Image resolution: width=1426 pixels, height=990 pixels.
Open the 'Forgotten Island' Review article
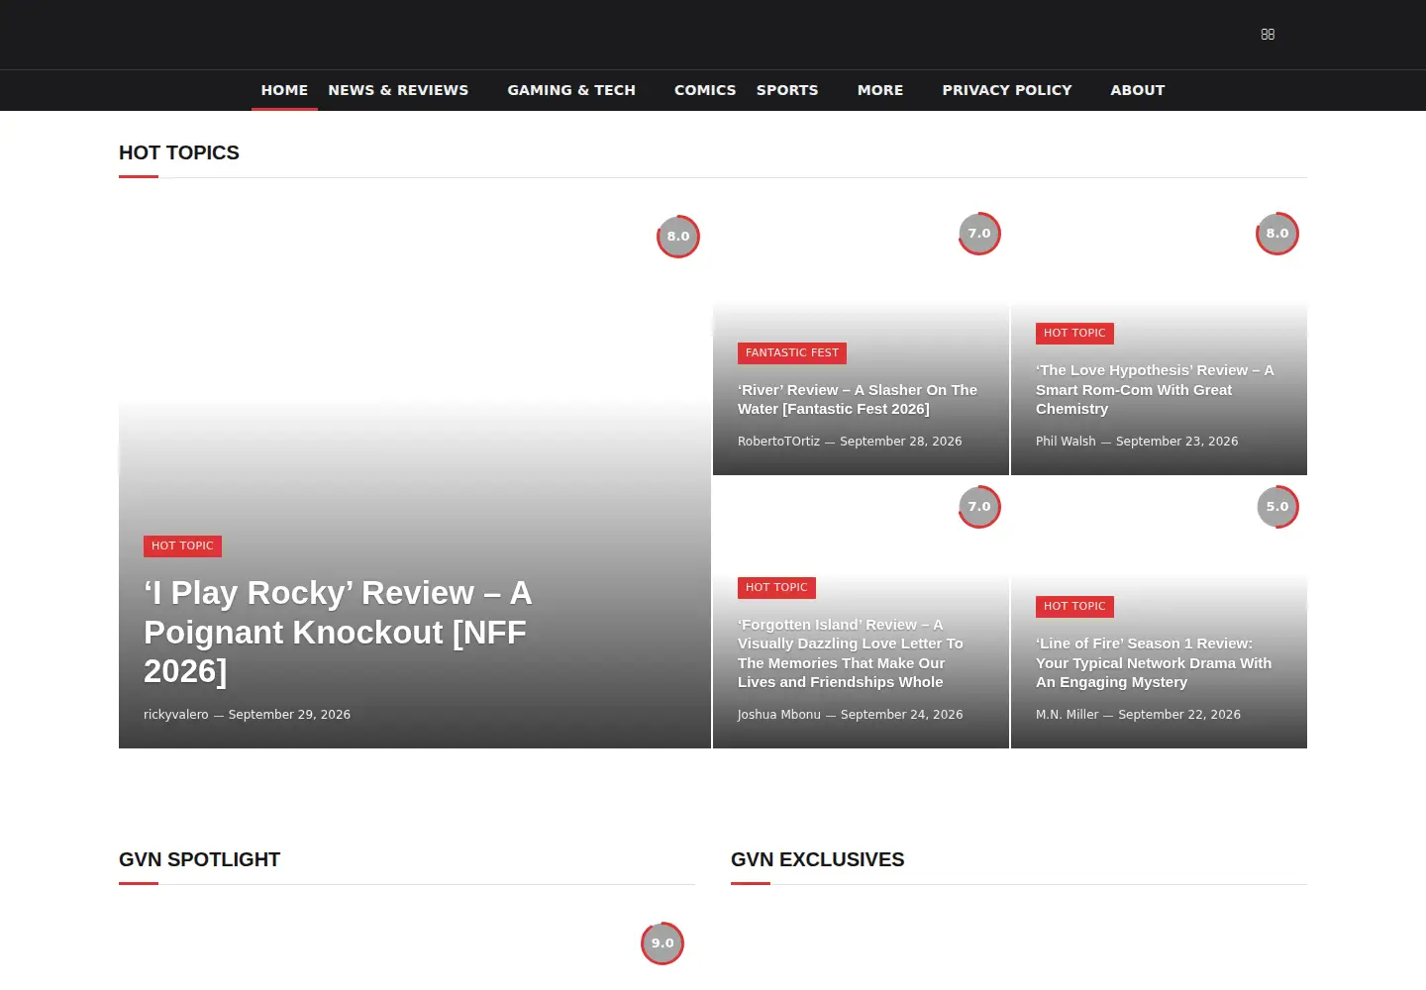(851, 653)
